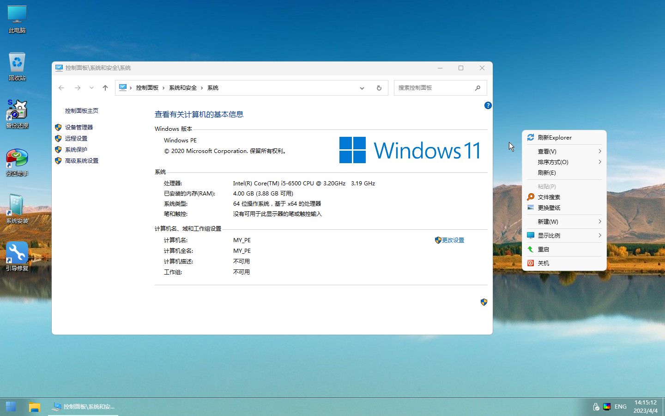Click the 更改设置 link
The width and height of the screenshot is (665, 416).
pos(453,240)
